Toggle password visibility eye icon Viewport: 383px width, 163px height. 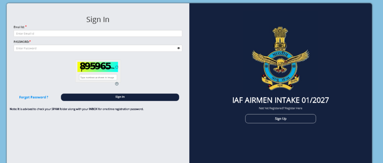178,48
